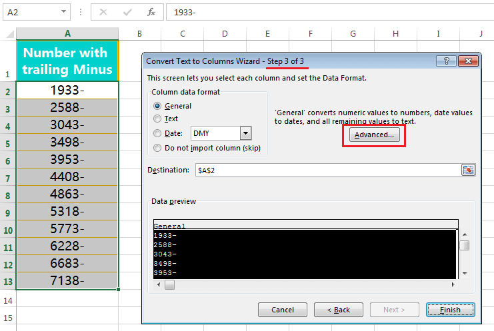The image size is (494, 331).
Task: Click cell containing 6683-
Action: [x=67, y=263]
